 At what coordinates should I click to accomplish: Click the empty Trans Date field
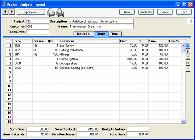click(x=38, y=32)
